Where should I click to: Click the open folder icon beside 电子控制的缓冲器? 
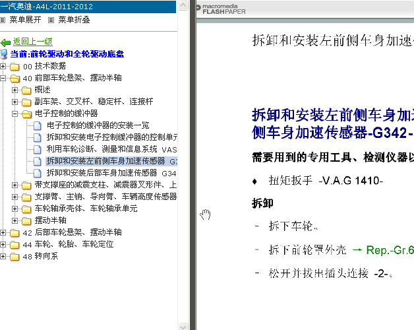click(26, 114)
